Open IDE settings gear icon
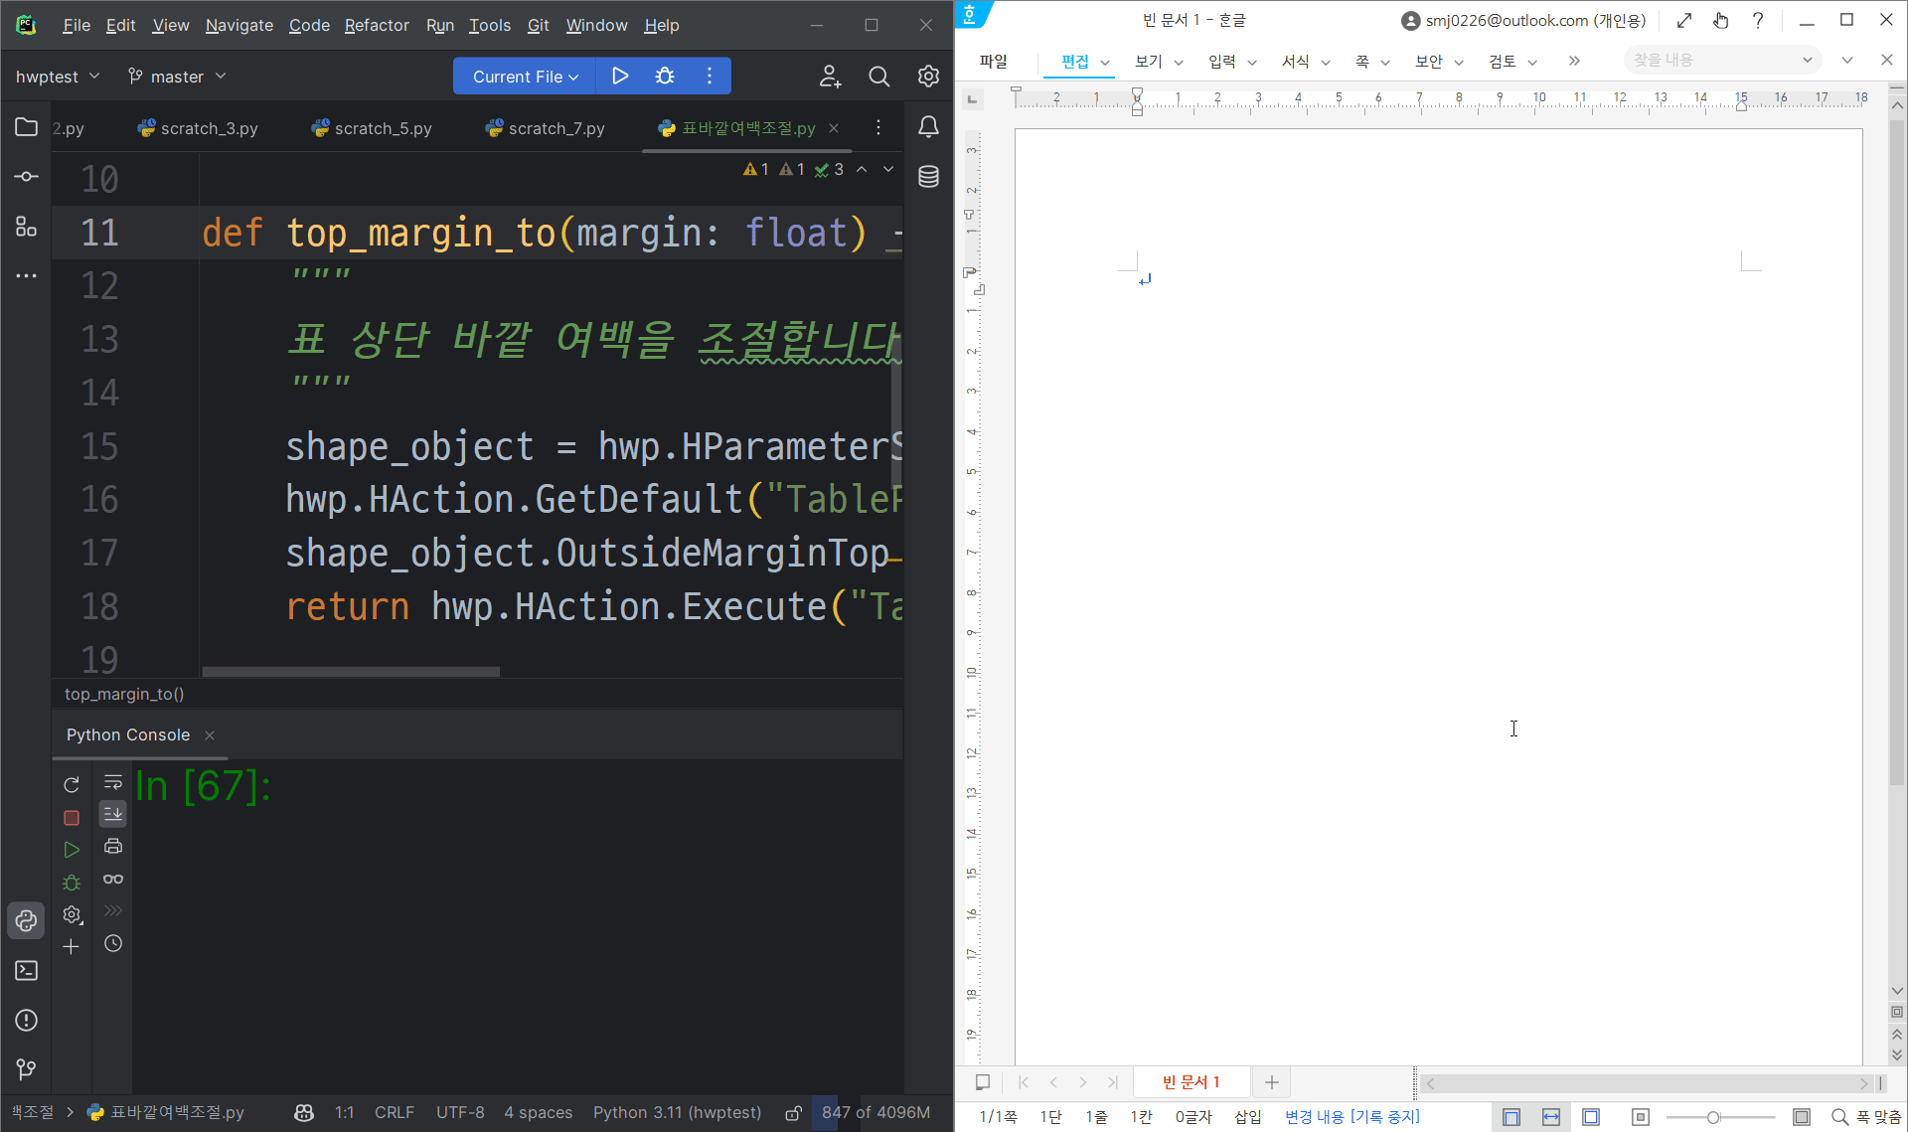The width and height of the screenshot is (1908, 1132). [x=928, y=77]
